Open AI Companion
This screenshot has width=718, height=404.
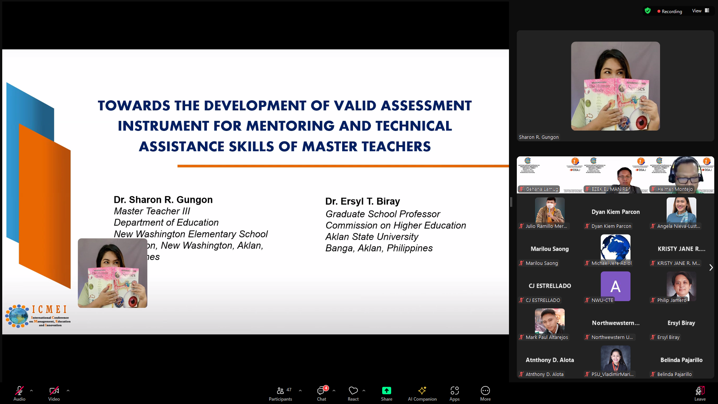point(422,393)
